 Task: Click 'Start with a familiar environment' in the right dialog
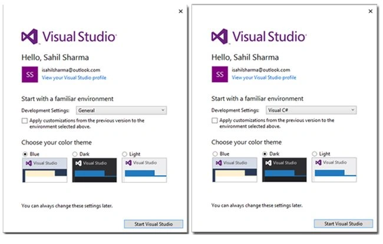tap(257, 99)
